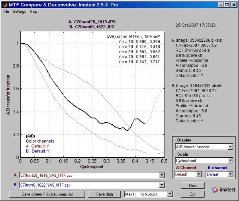The image size is (239, 201).
Task: Click the 17-Feb-2007 09:37:59 date text
Action: click(196, 45)
